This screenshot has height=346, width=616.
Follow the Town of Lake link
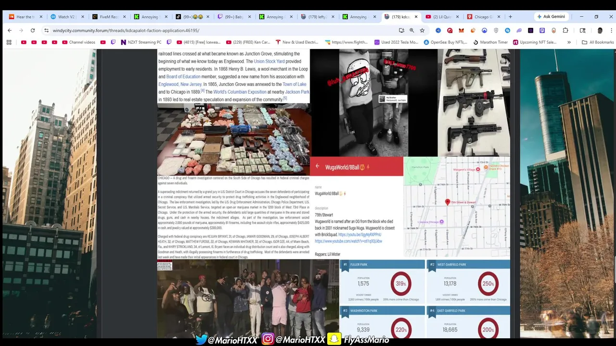click(x=295, y=85)
